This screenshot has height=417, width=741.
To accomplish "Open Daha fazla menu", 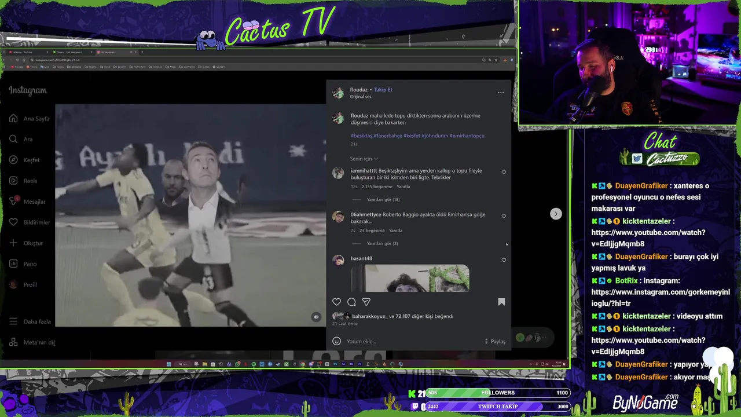I will coord(30,321).
